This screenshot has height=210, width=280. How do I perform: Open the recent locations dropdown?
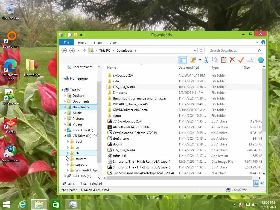(78, 51)
